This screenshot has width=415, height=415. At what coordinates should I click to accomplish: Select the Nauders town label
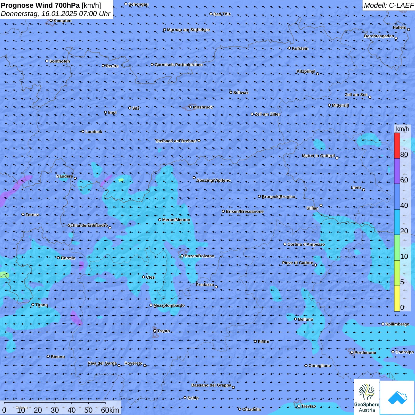click(64, 176)
